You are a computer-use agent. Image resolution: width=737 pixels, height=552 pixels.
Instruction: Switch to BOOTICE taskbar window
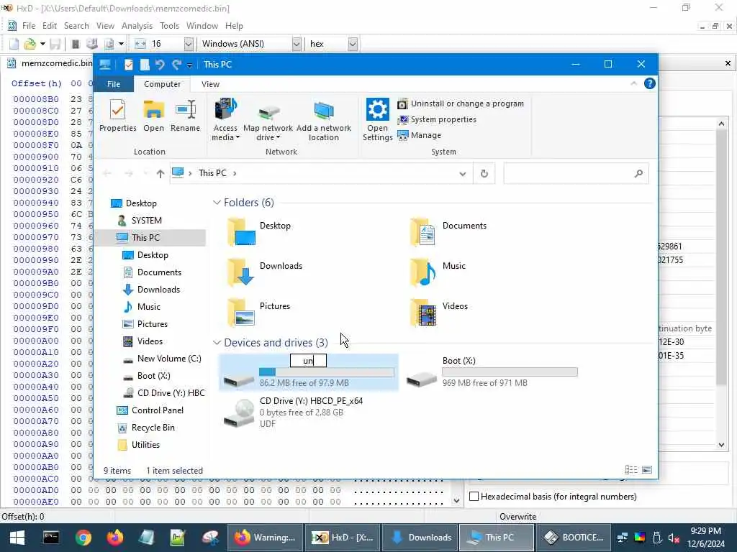pos(574,538)
